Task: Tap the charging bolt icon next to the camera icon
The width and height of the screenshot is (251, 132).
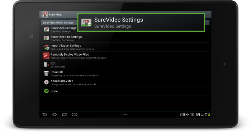Action: tap(187, 114)
